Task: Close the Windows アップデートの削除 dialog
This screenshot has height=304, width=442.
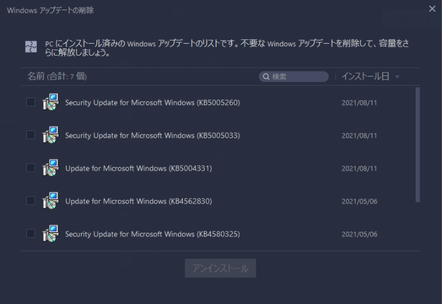Action: (x=432, y=9)
